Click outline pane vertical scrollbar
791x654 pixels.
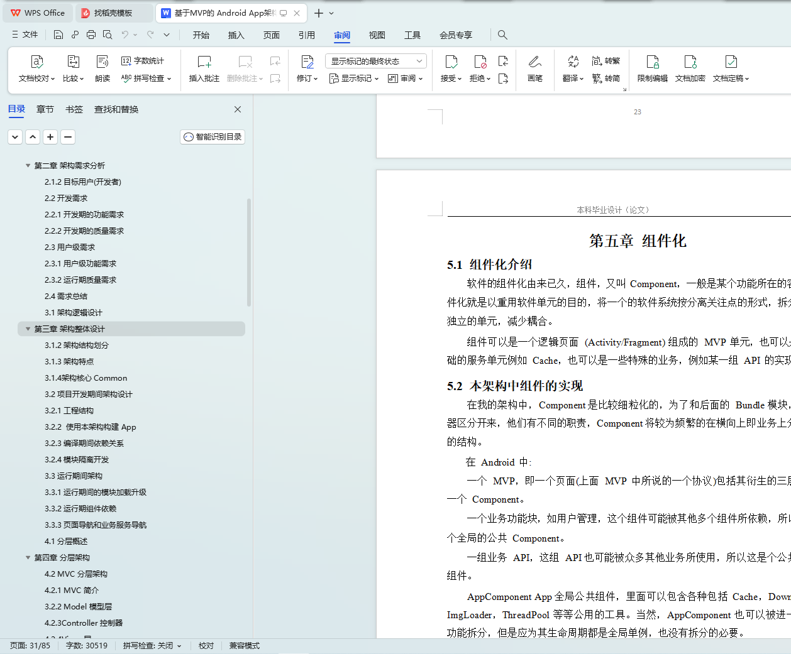249,252
